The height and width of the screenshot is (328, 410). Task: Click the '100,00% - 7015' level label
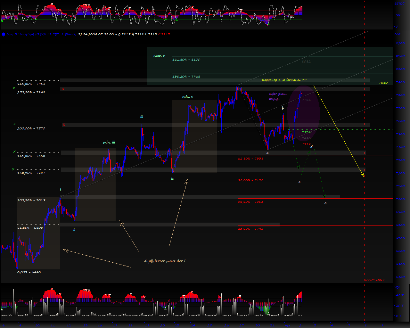(31, 200)
